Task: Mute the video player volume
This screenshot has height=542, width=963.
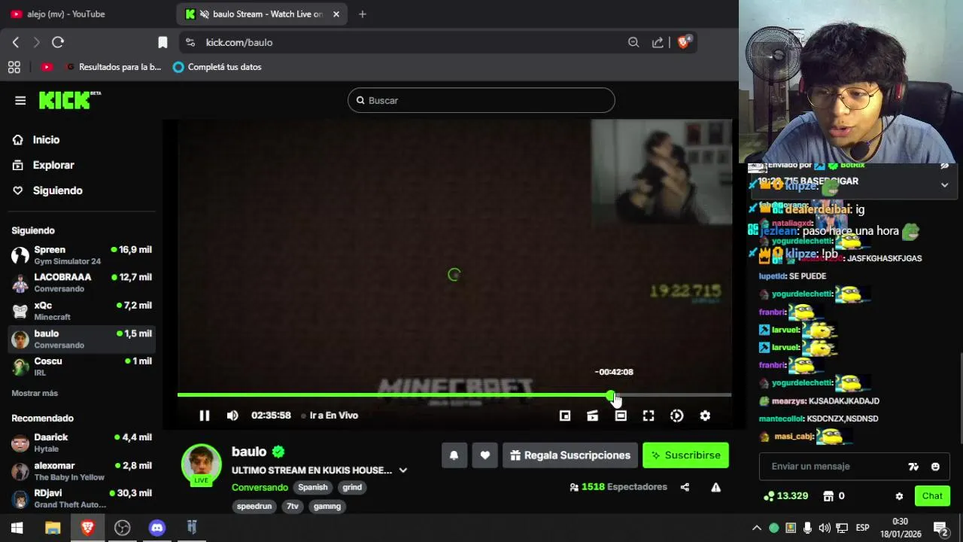Action: pyautogui.click(x=232, y=416)
